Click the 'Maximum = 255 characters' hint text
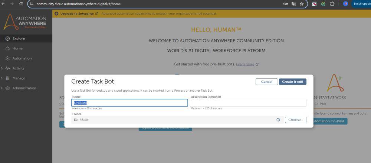This screenshot has width=371, height=163. pyautogui.click(x=206, y=109)
